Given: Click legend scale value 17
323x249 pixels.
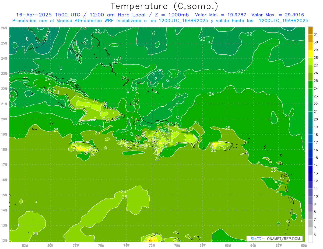Looking at the screenshot, I should 316,142.
